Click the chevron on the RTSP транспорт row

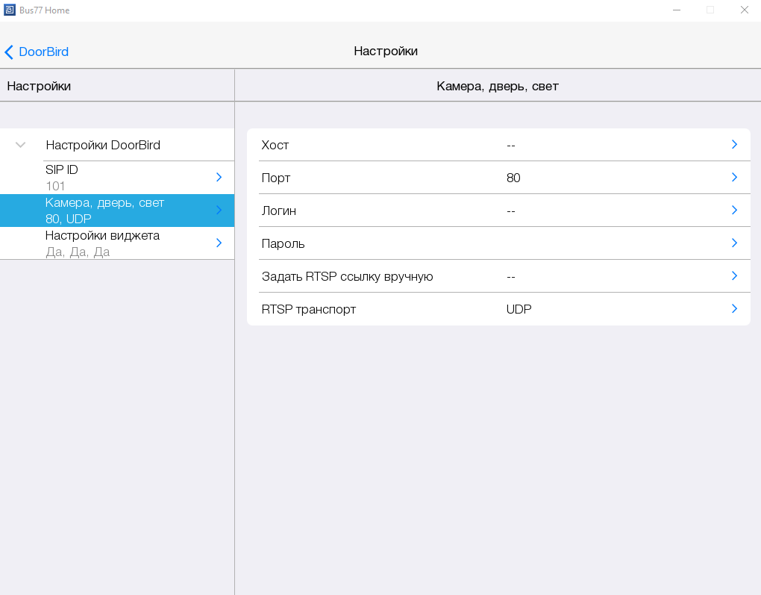[734, 309]
